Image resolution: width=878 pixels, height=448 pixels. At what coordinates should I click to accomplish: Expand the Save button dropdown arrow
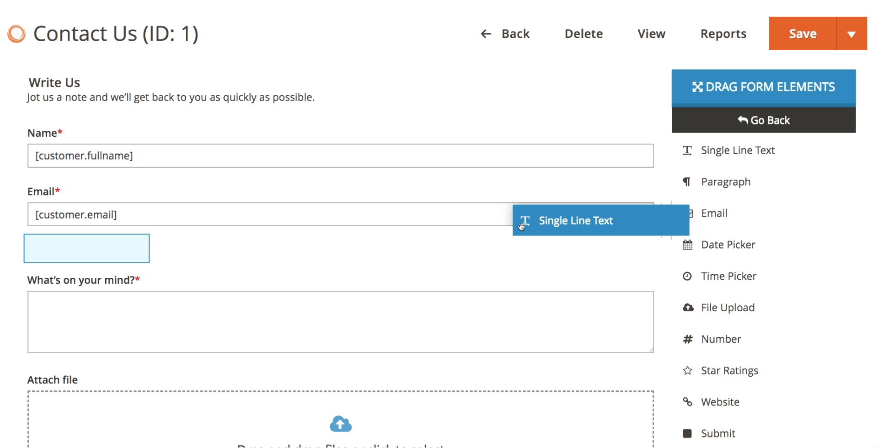pyautogui.click(x=851, y=34)
